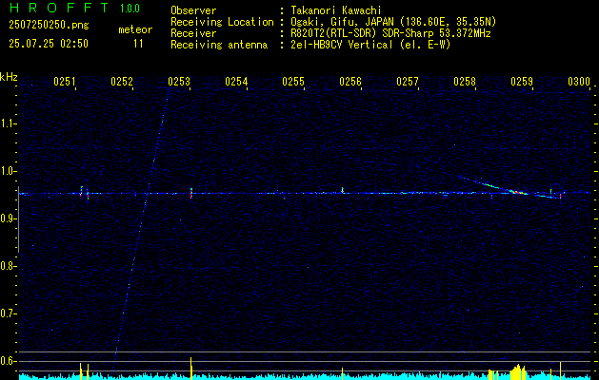Click receiver R820T2(RTL-SDR) SDR-Sharp text
Screen dimensions: 599x380
[x=390, y=33]
